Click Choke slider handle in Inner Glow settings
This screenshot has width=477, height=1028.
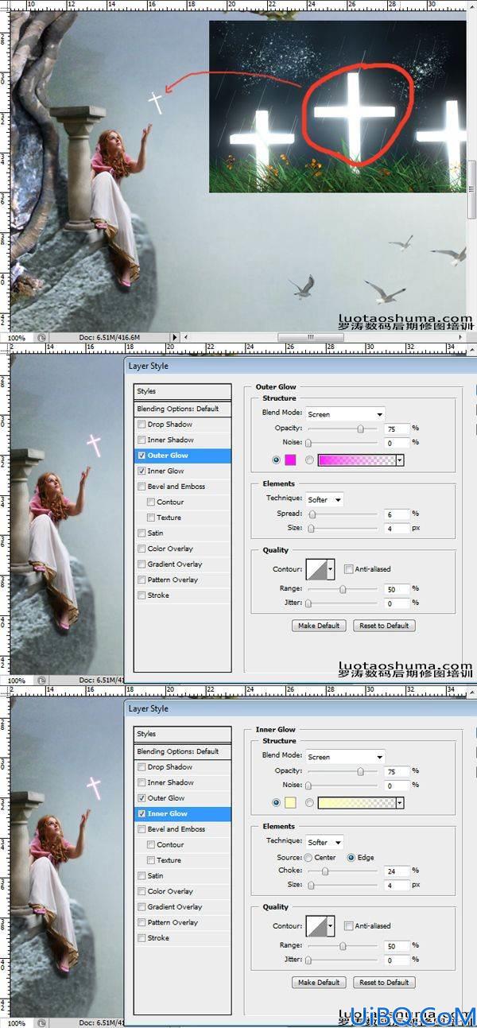325,871
